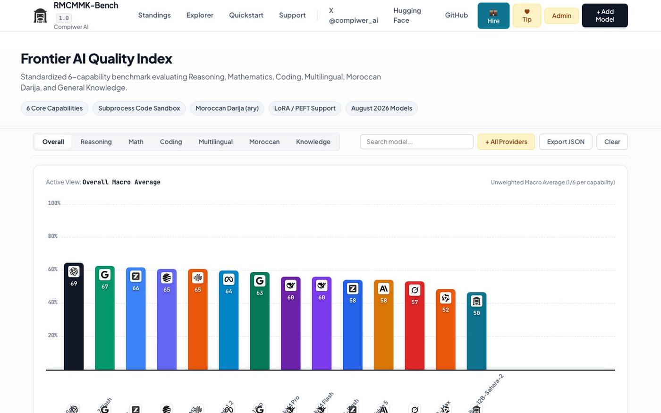The height and width of the screenshot is (413, 661).
Task: Click the Tip button
Action: coord(527,16)
